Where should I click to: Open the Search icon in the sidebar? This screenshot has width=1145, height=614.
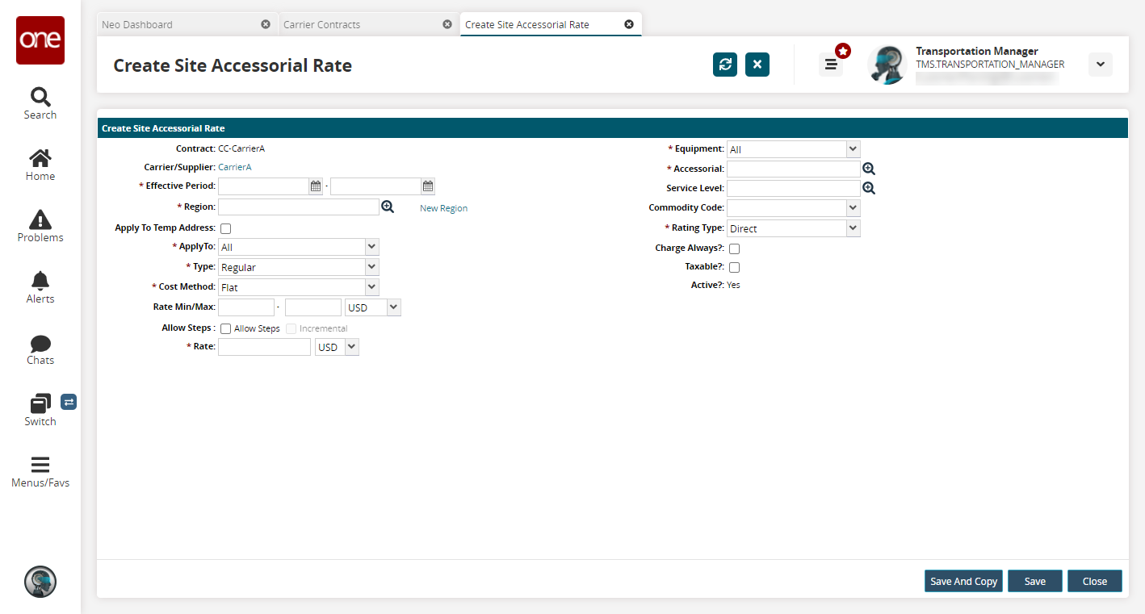tap(40, 98)
